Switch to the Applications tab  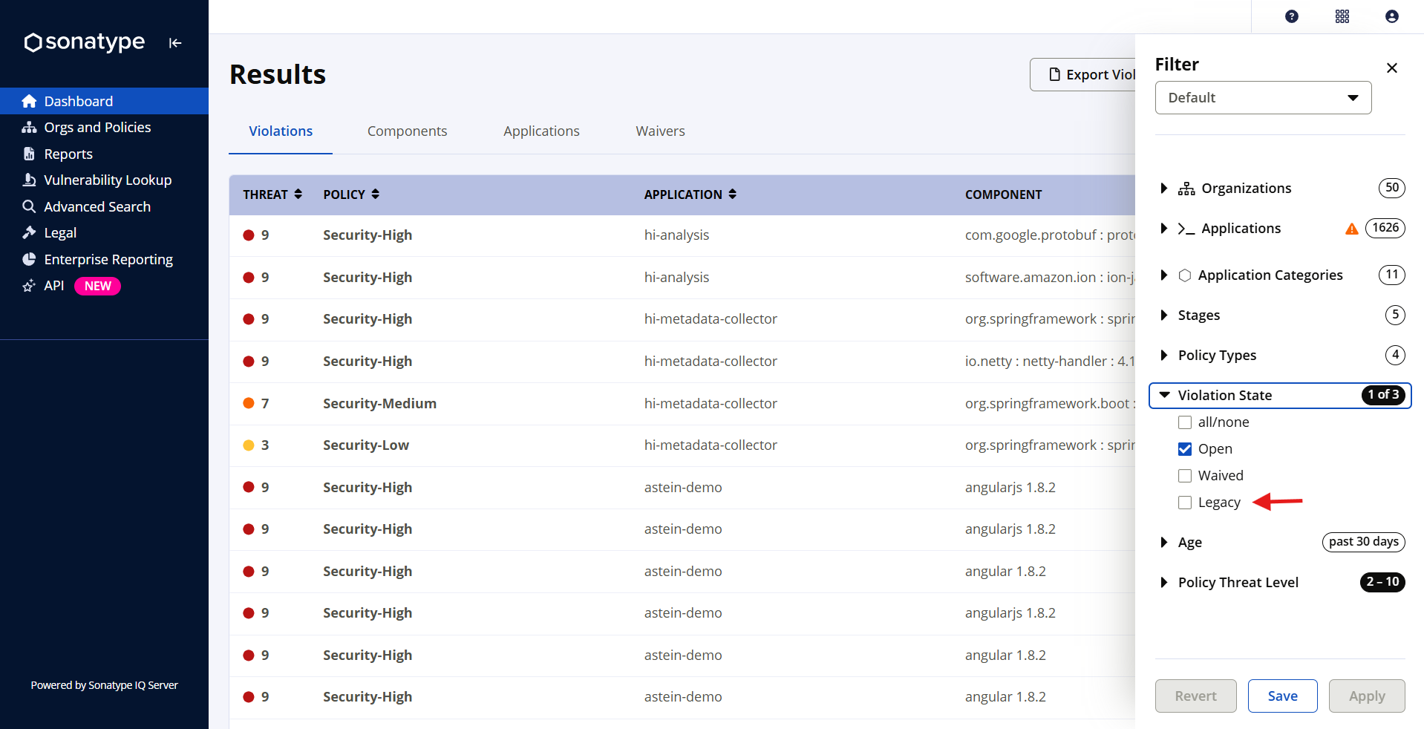(541, 131)
